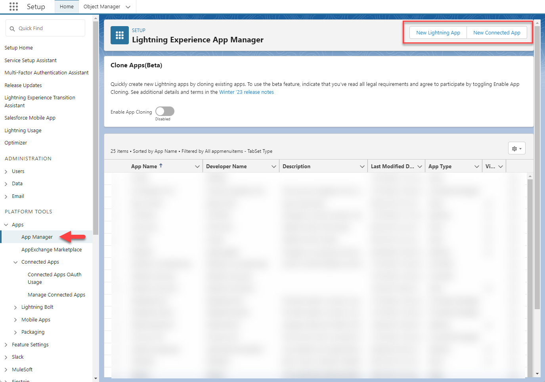
Task: Go to Setup Home
Action: pos(19,48)
